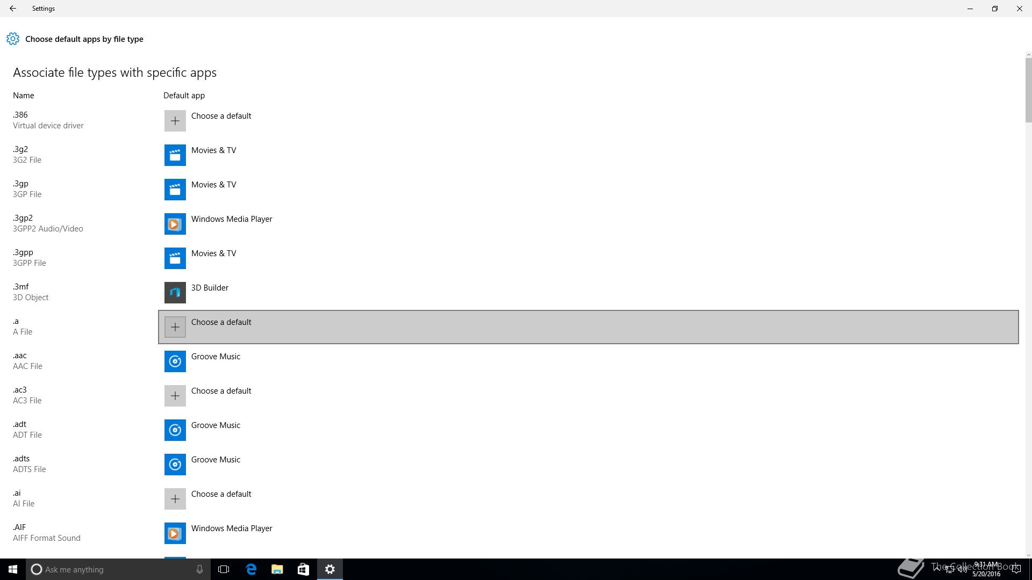Click the .adts file extension name

click(21, 459)
